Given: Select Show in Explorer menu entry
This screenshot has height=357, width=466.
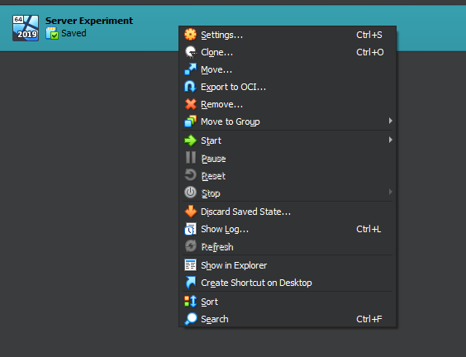Looking at the screenshot, I should (288, 265).
